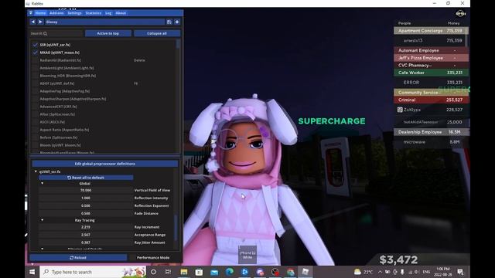Collapse the Global group
Image resolution: width=495 pixels, height=278 pixels.
point(42,184)
